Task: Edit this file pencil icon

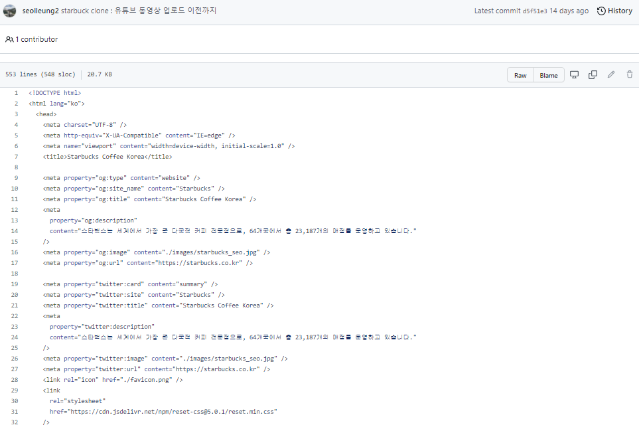Action: click(611, 74)
